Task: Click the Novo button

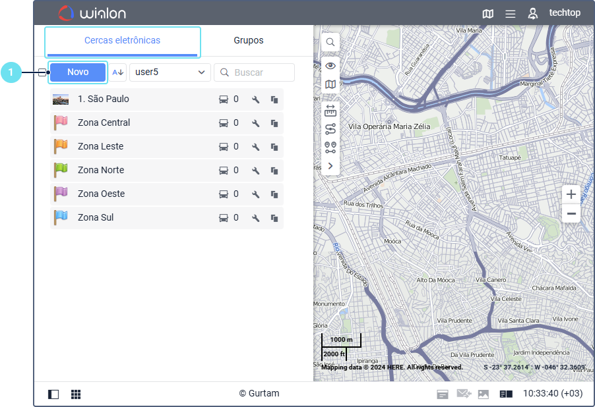Action: pyautogui.click(x=78, y=72)
